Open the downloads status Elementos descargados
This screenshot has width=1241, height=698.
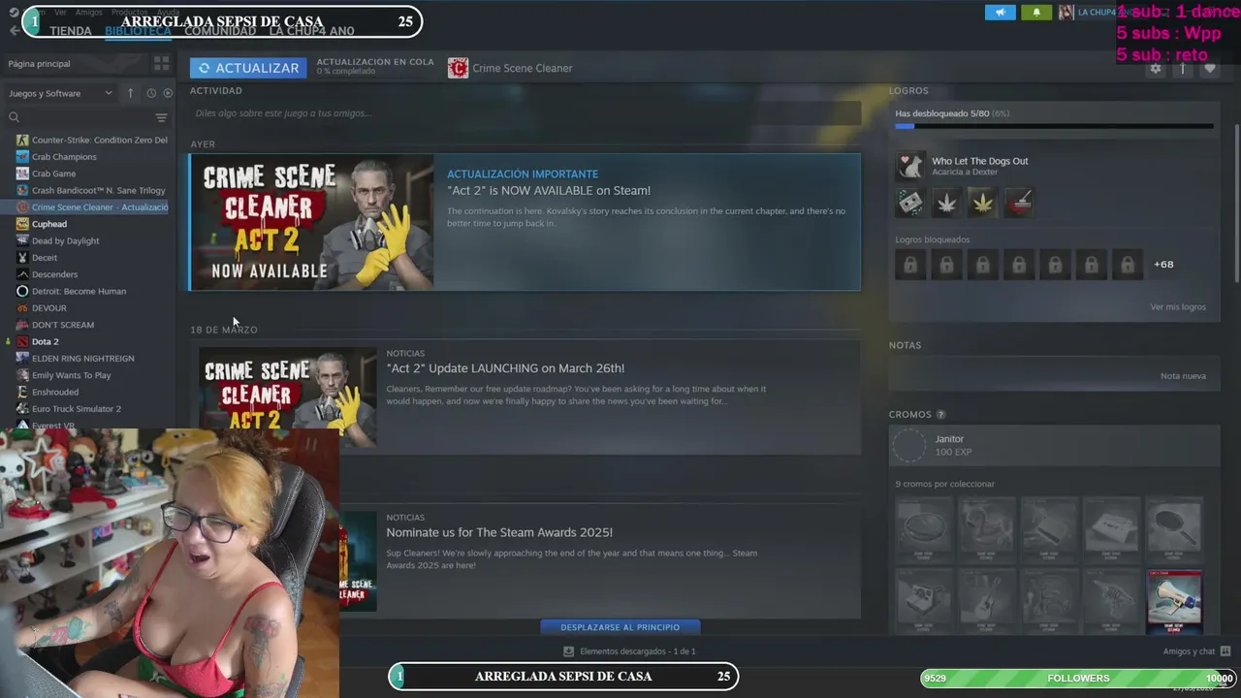pyautogui.click(x=630, y=651)
